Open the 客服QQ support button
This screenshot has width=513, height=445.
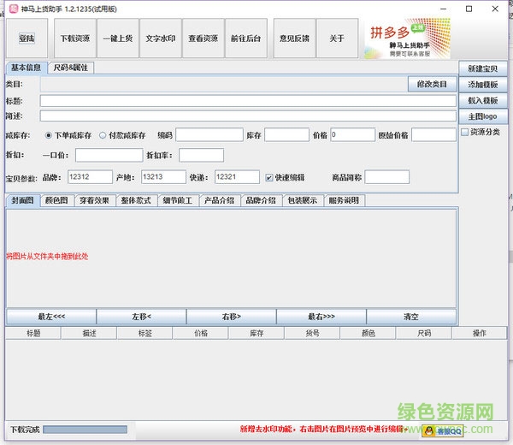pyautogui.click(x=443, y=431)
